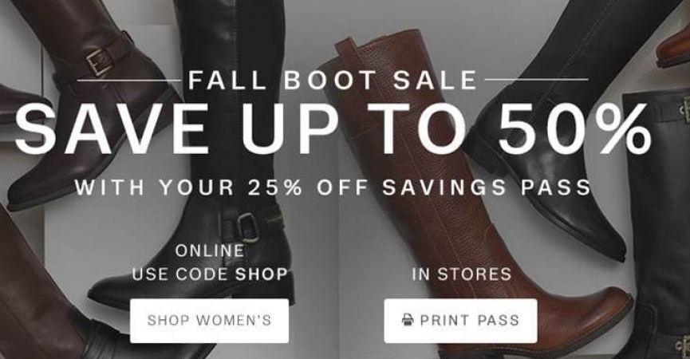The height and width of the screenshot is (359, 690).
Task: Click the brass buckle on dark brown boot
Action: point(98,61)
